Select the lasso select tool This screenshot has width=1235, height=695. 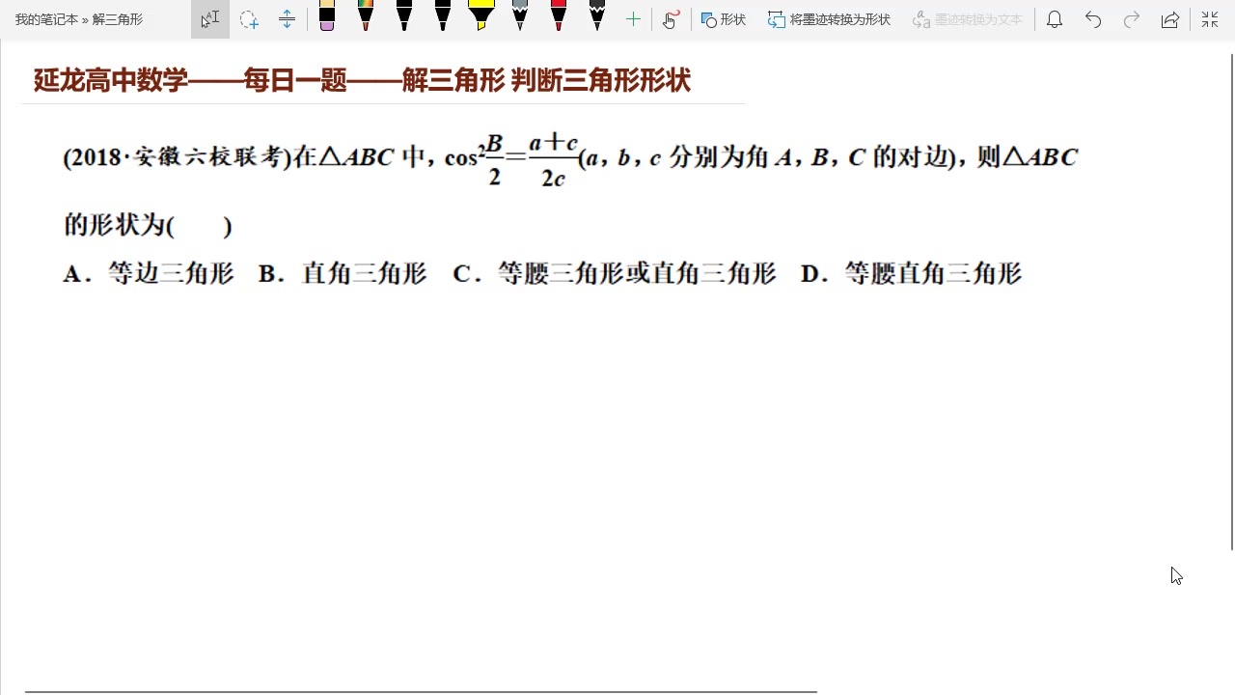point(249,19)
